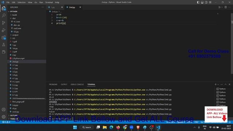
Task: Toggle the Primary Side Bar layout
Action: 198,2
